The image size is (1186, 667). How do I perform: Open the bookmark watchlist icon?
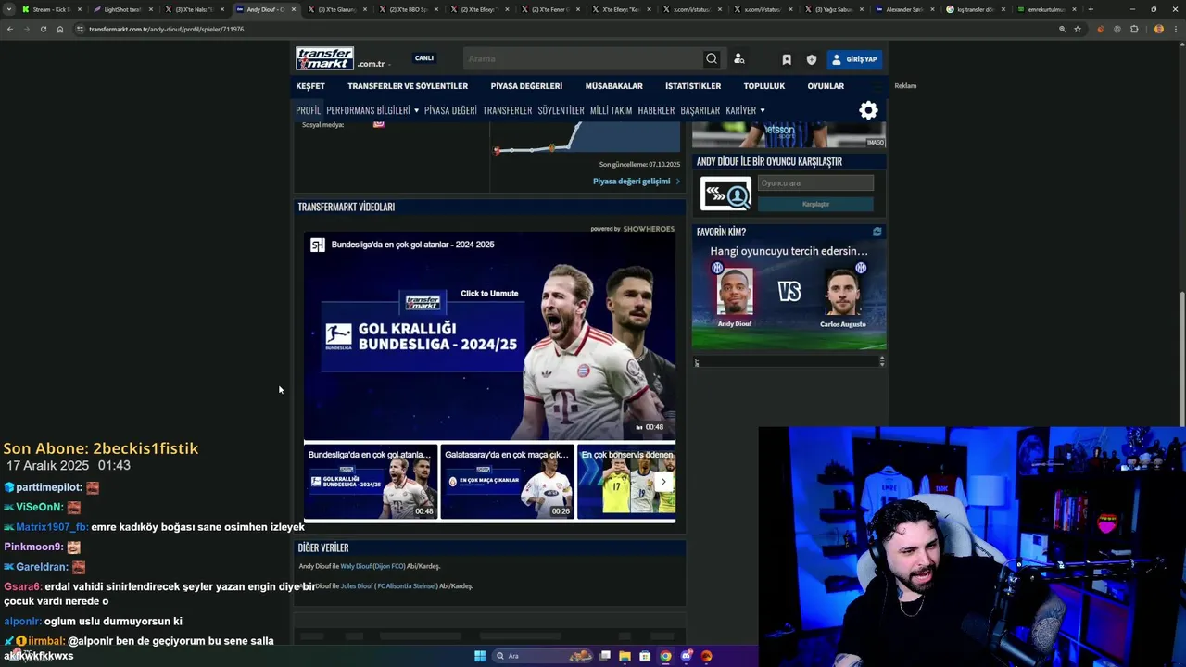[x=787, y=59]
